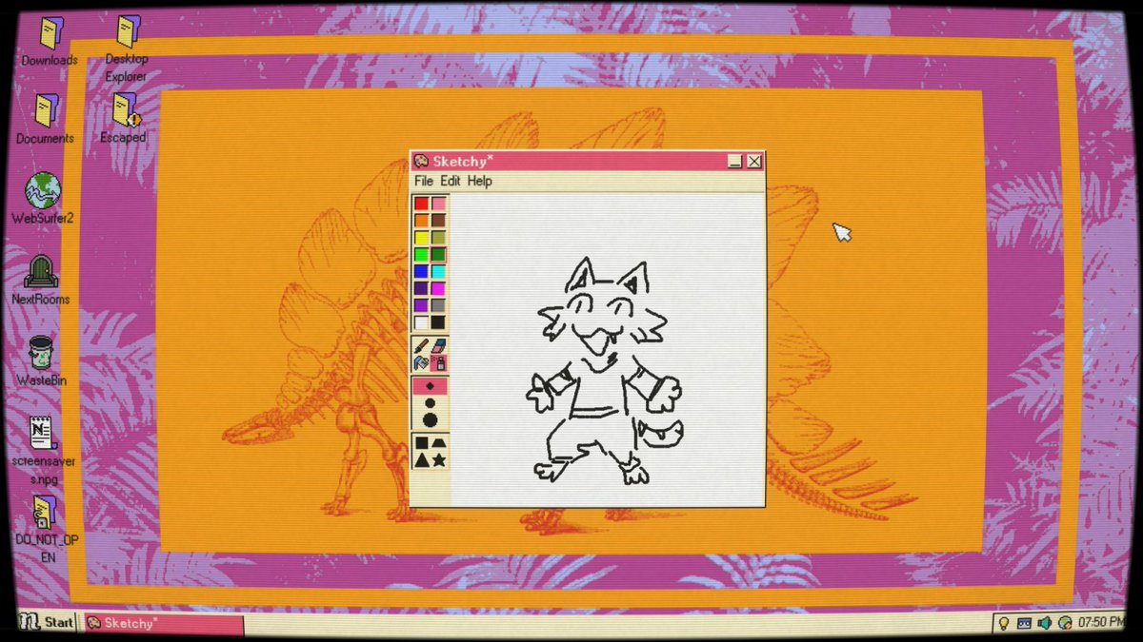This screenshot has width=1143, height=642.
Task: Open the Escaped folder icon
Action: coord(125,109)
